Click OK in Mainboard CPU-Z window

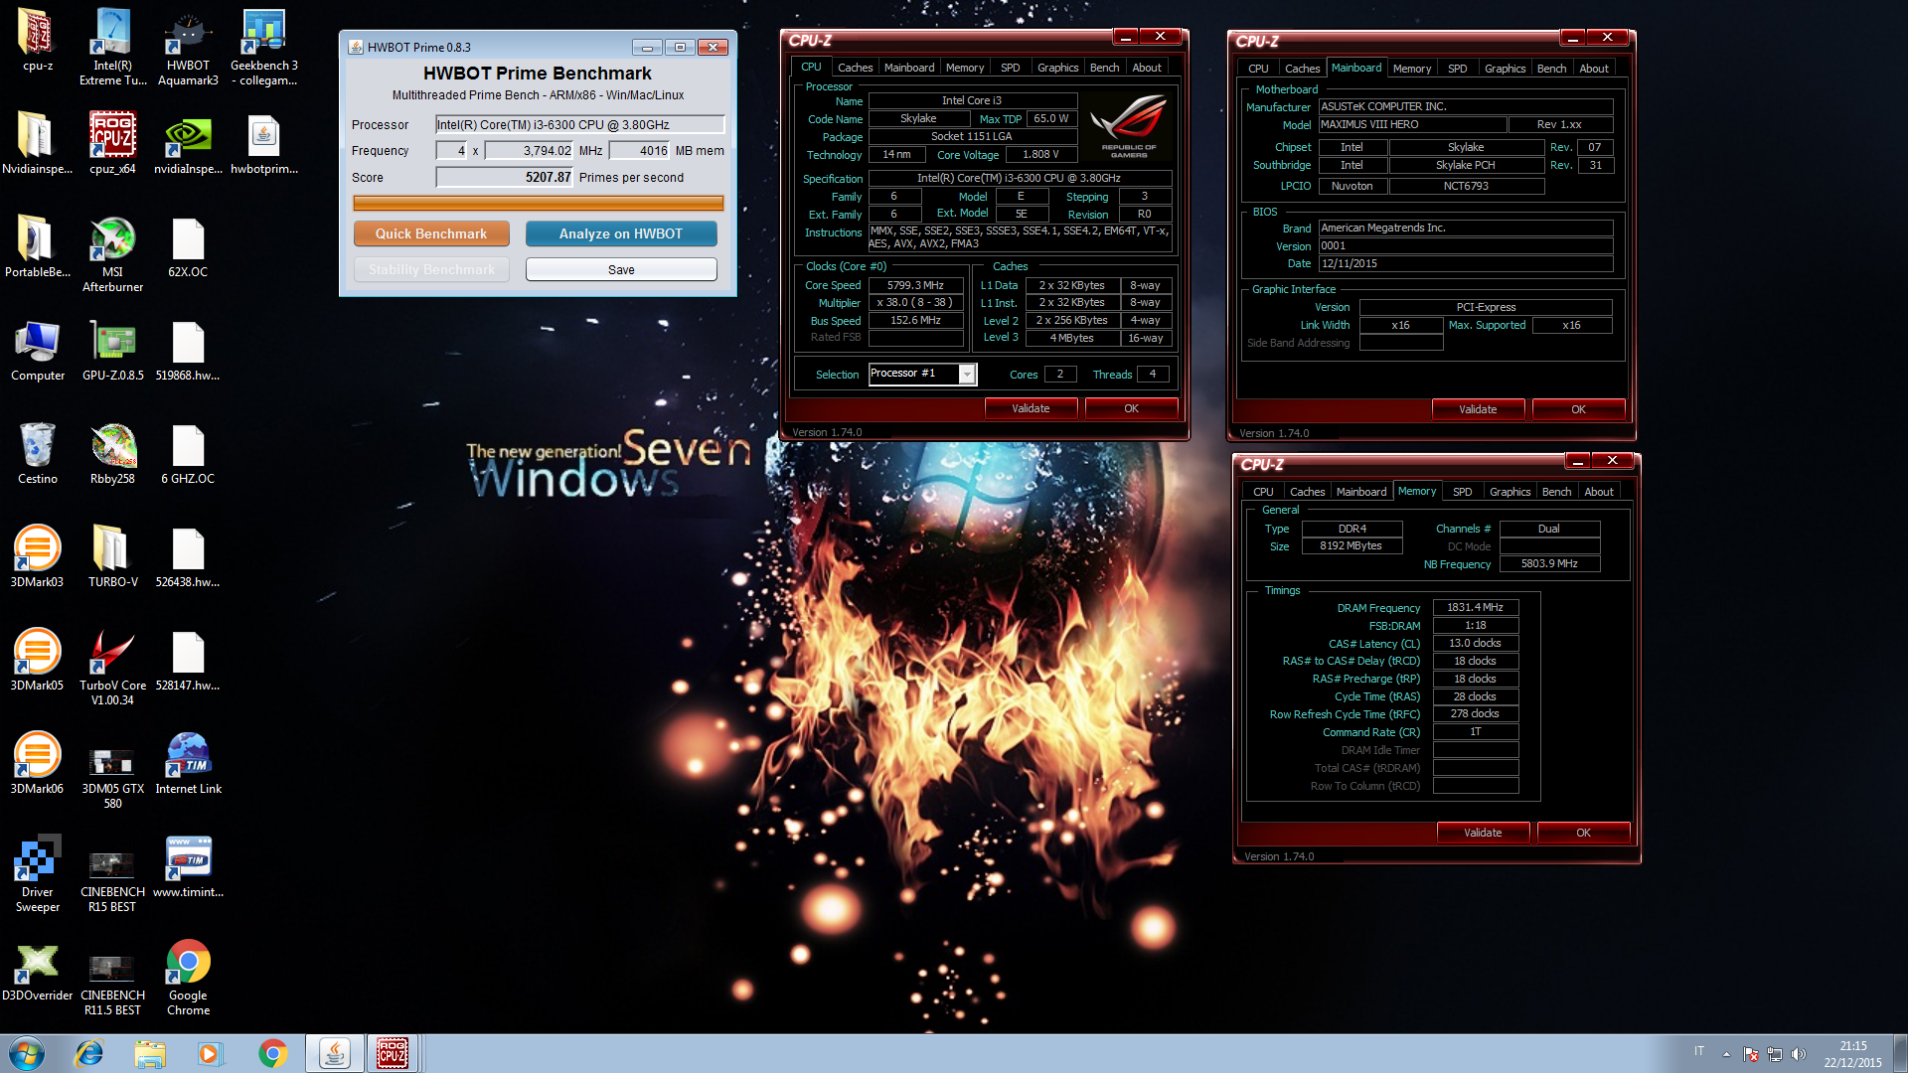point(1578,409)
